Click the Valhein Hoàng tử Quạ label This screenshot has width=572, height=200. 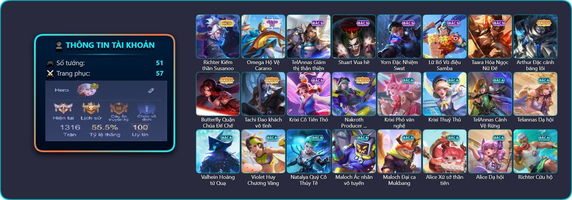(218, 180)
